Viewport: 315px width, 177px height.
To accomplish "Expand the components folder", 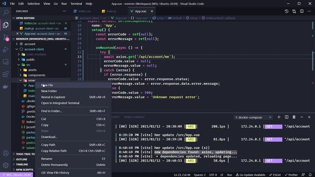I will pos(21,75).
